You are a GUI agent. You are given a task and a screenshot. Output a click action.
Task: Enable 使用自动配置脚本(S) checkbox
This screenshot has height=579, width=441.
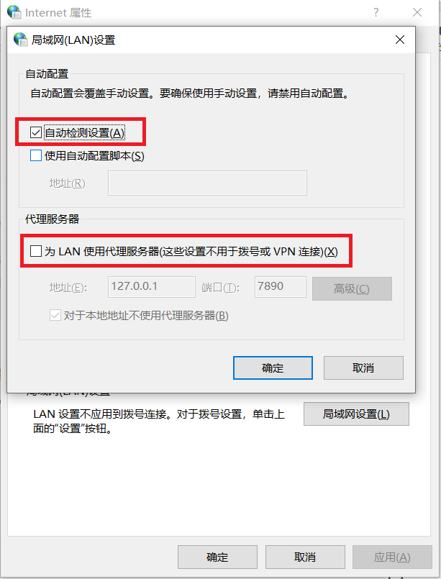pyautogui.click(x=36, y=155)
